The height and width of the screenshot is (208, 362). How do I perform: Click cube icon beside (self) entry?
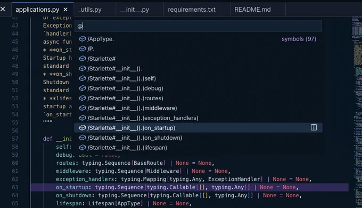83,78
